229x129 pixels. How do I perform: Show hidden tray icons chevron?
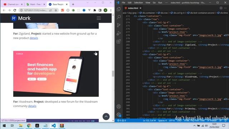[x=194, y=126]
